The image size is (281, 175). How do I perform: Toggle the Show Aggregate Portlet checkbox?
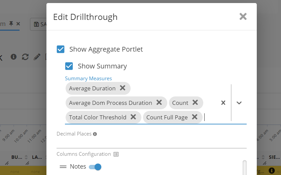[x=61, y=49]
